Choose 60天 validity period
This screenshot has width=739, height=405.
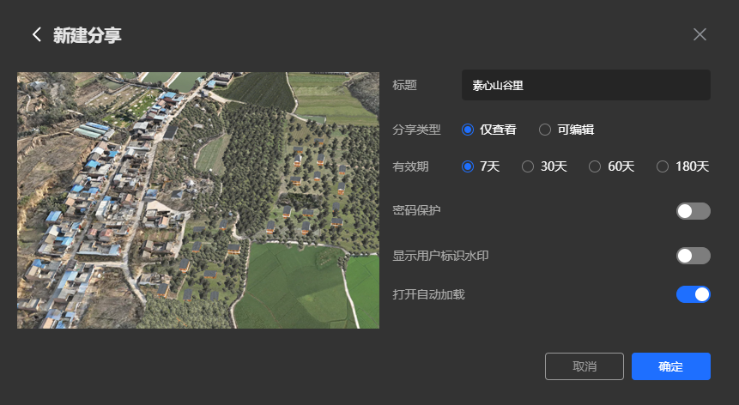click(611, 166)
